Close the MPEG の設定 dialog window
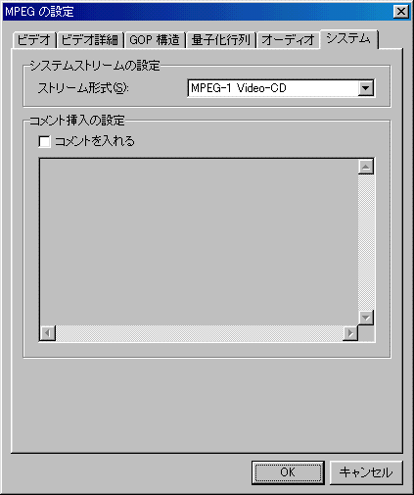Viewport: 414px width, 495px height. [x=401, y=12]
